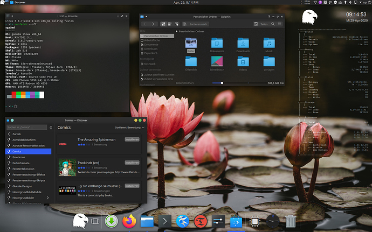
Task: Select the Bilder folder icon
Action: (x=191, y=43)
